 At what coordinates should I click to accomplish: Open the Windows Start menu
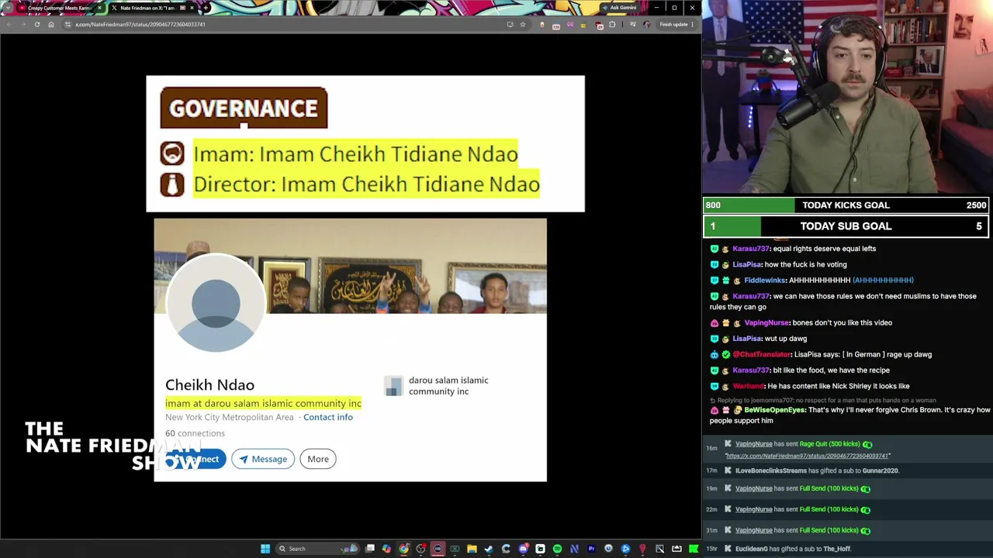point(265,549)
